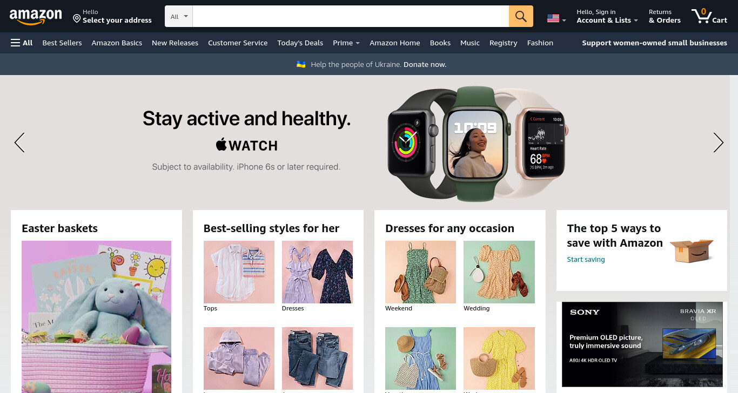Click the orange search magnifier button

(521, 16)
